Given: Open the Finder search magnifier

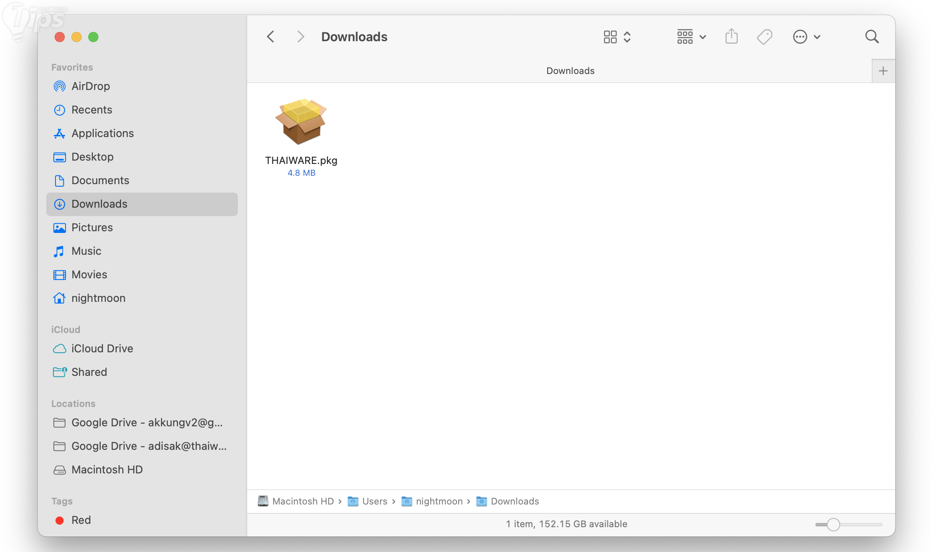Looking at the screenshot, I should coord(872,37).
